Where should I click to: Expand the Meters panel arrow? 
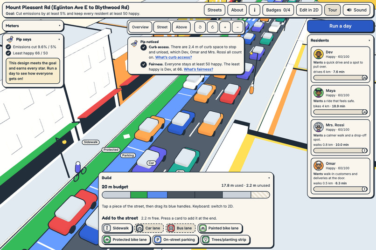pyautogui.click(x=59, y=26)
